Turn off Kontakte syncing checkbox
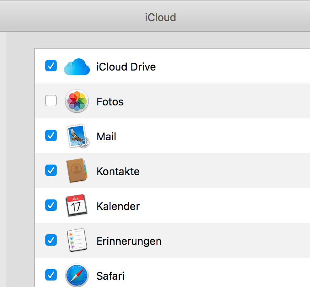This screenshot has width=310, height=287. click(51, 171)
